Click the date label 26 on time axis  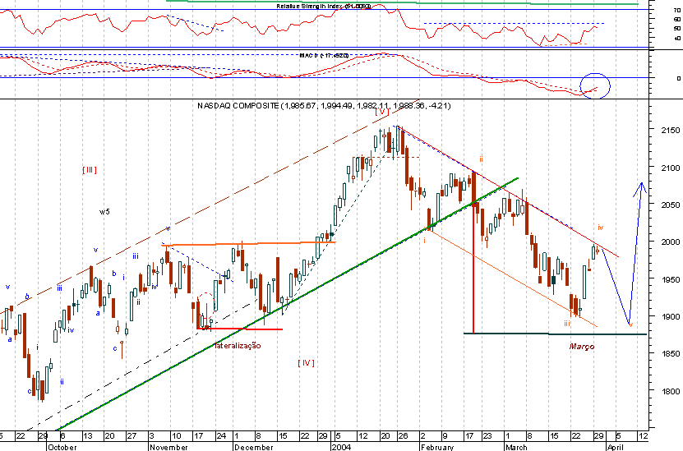(x=403, y=435)
